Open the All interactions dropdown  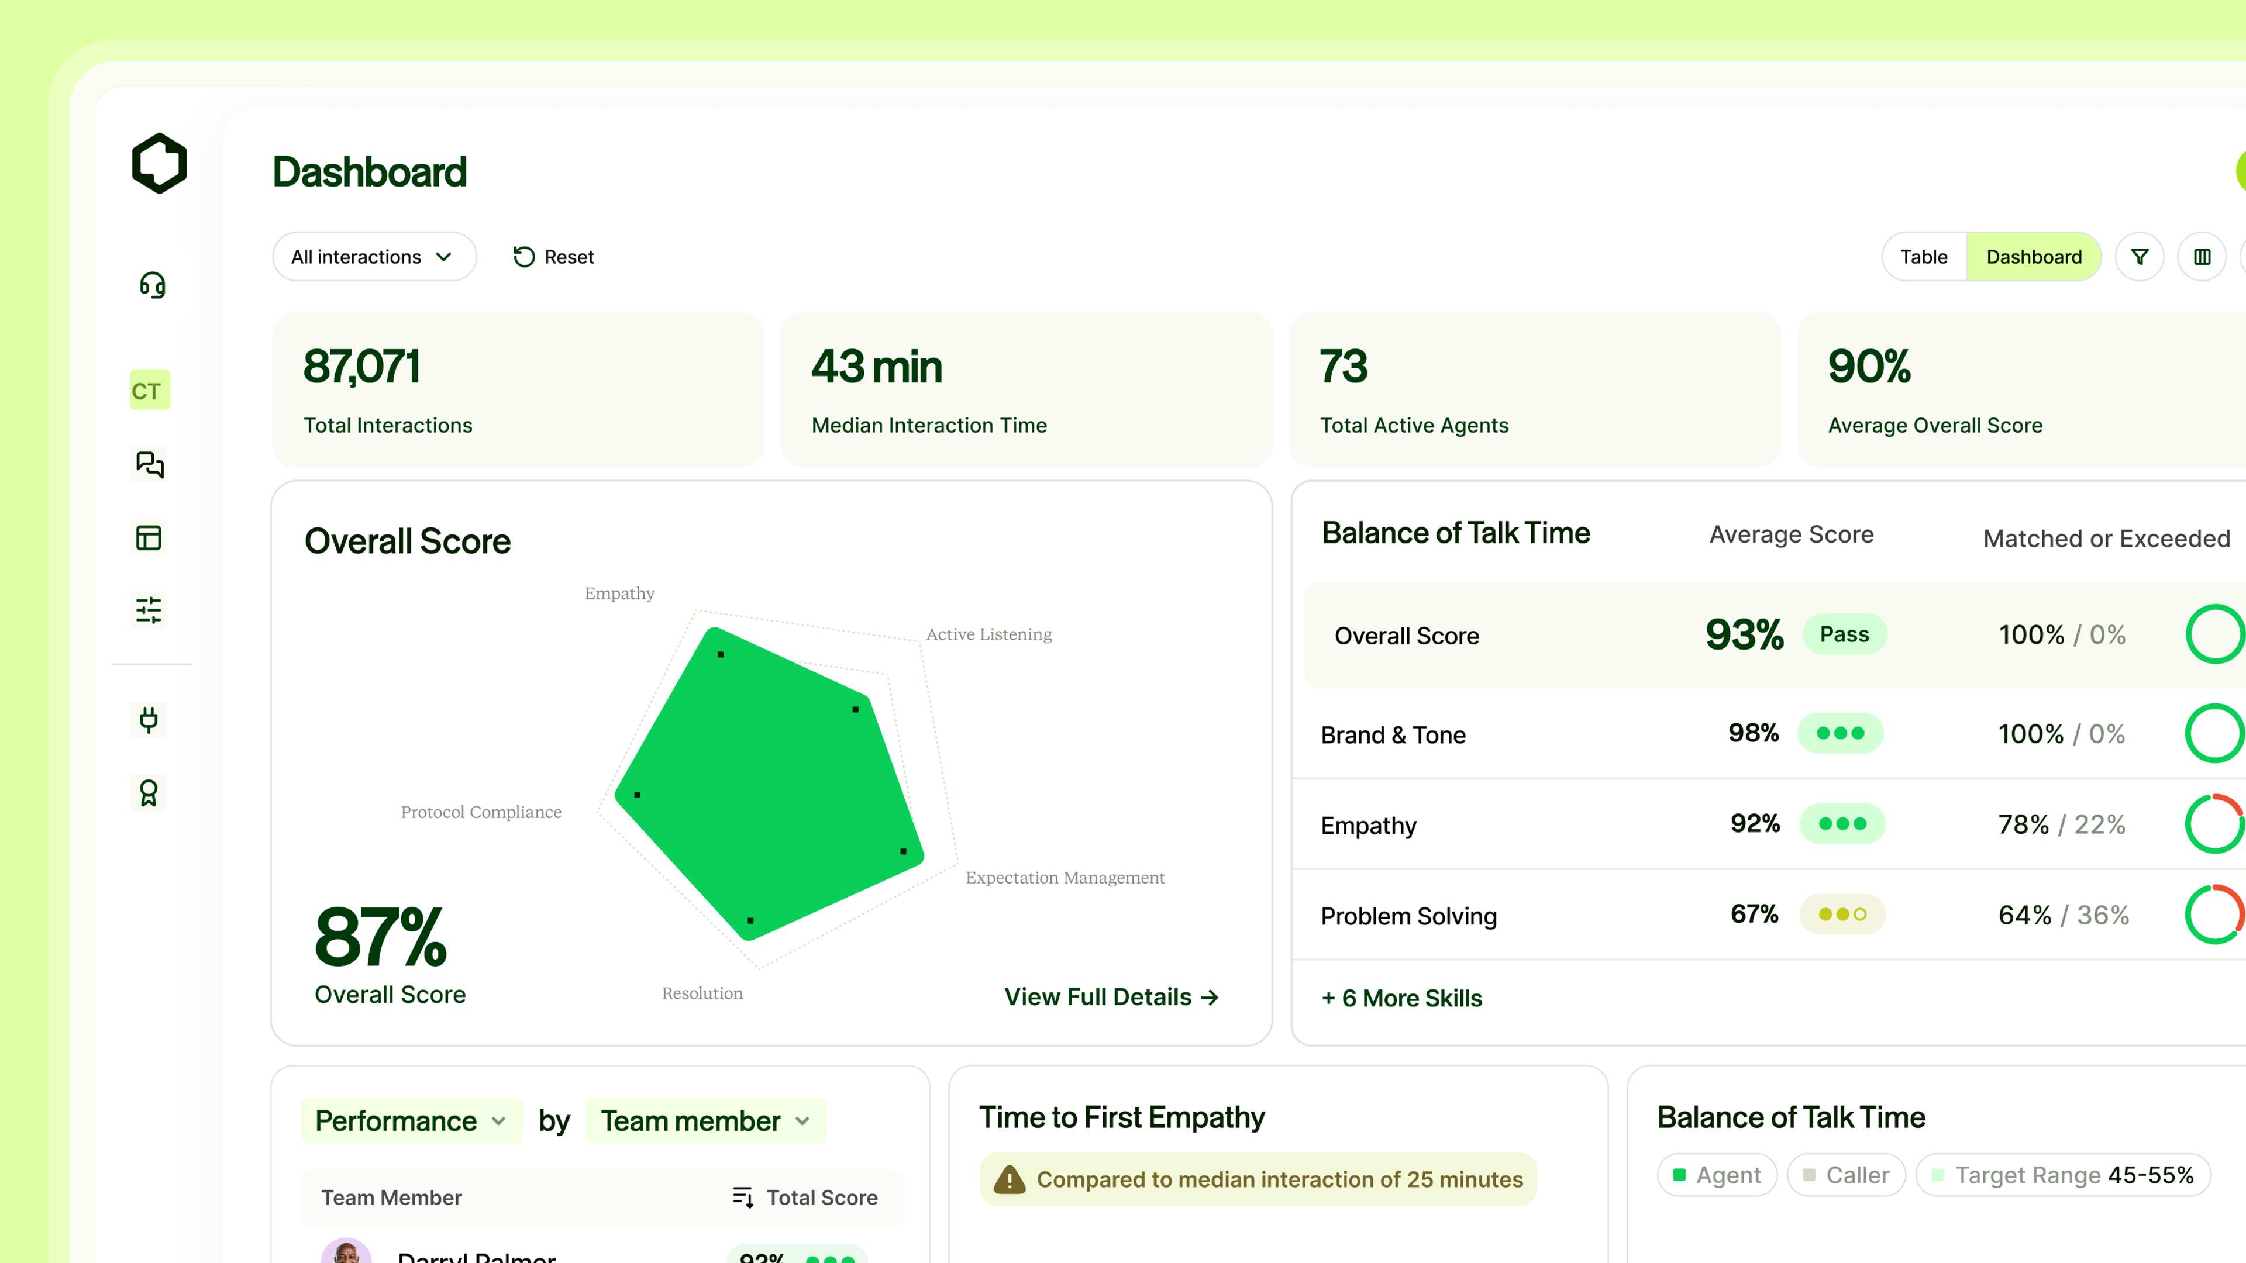pos(373,257)
